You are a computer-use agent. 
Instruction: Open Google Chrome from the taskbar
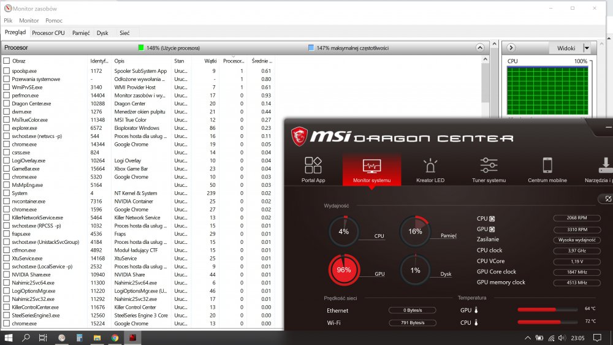point(115,338)
